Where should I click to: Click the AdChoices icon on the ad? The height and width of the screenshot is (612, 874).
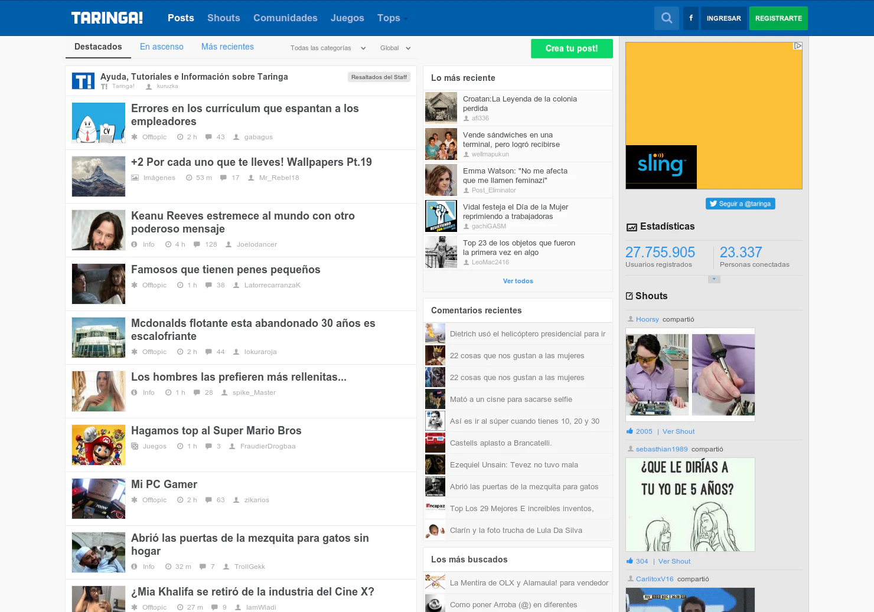(x=797, y=45)
